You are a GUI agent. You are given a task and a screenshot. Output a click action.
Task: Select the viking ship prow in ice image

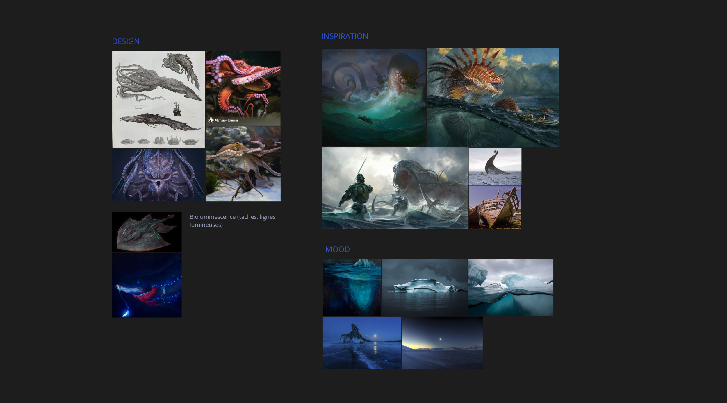[495, 166]
